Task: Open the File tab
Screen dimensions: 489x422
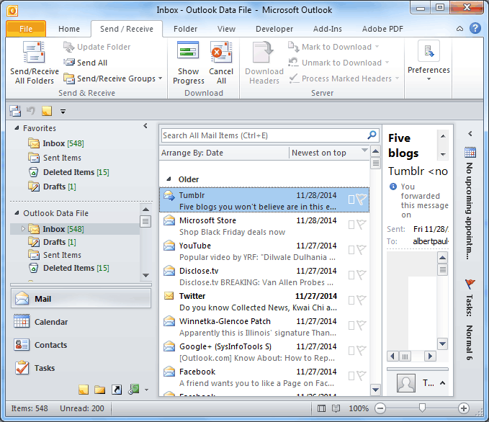Action: tap(26, 29)
